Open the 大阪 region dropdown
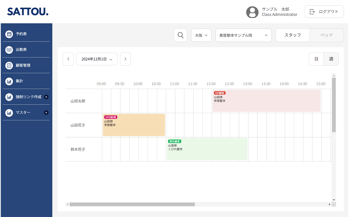Viewport: 349px width, 217px height. pyautogui.click(x=201, y=35)
